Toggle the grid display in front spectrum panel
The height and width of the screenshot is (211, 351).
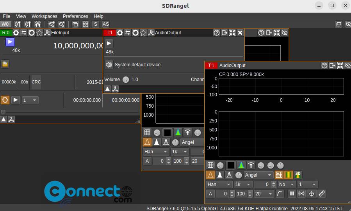210,165
